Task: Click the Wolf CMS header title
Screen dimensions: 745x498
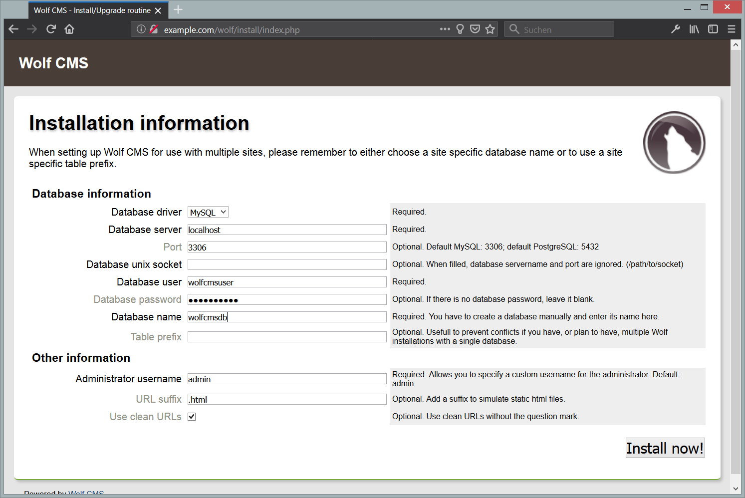Action: pyautogui.click(x=53, y=63)
